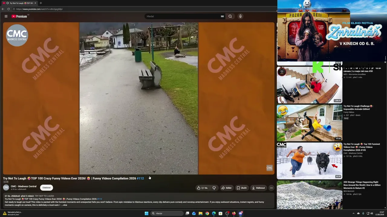
Task: Select the Try Not To Laugh browser tab
Action: pos(20,3)
